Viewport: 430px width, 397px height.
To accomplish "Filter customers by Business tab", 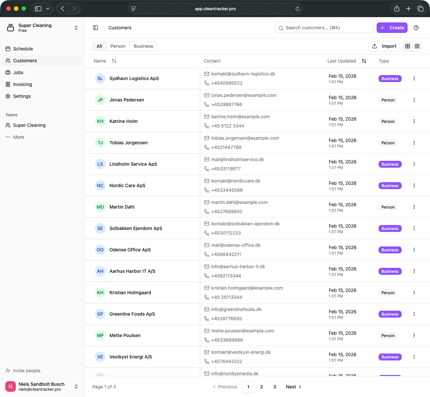I will click(143, 46).
